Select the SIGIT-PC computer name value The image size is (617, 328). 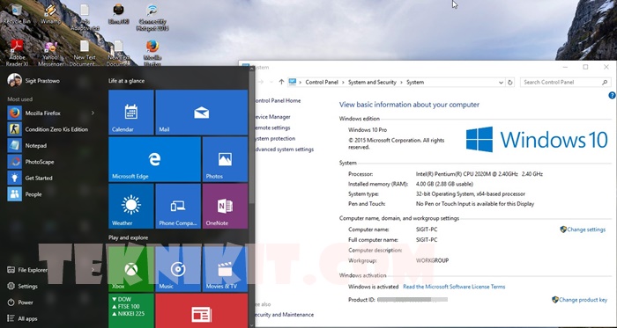(x=427, y=230)
